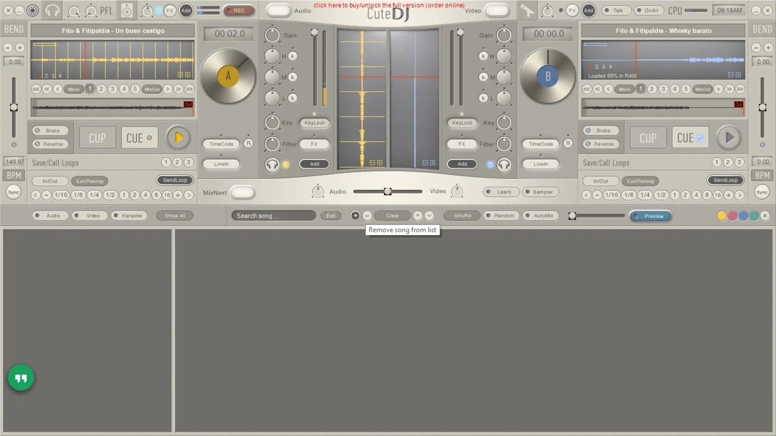This screenshot has height=436, width=776.
Task: Toggle deck B Brake option
Action: (601, 131)
